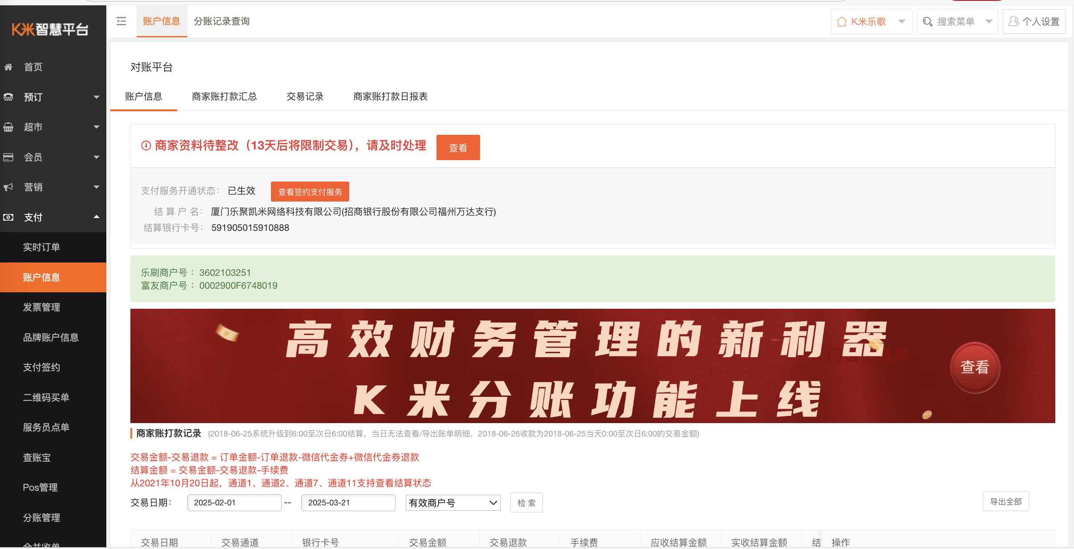Expand the 会员 sidebar menu arrow

click(97, 157)
